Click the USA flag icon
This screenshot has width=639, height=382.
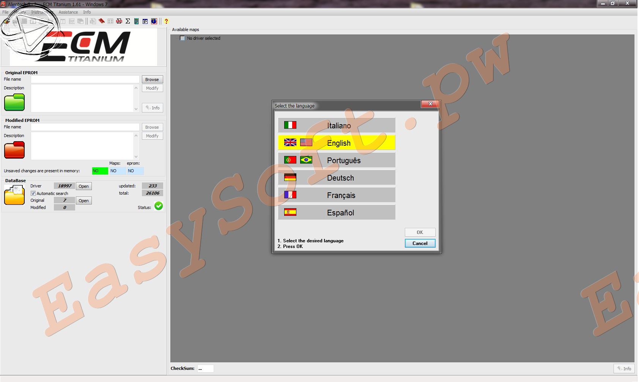(306, 142)
